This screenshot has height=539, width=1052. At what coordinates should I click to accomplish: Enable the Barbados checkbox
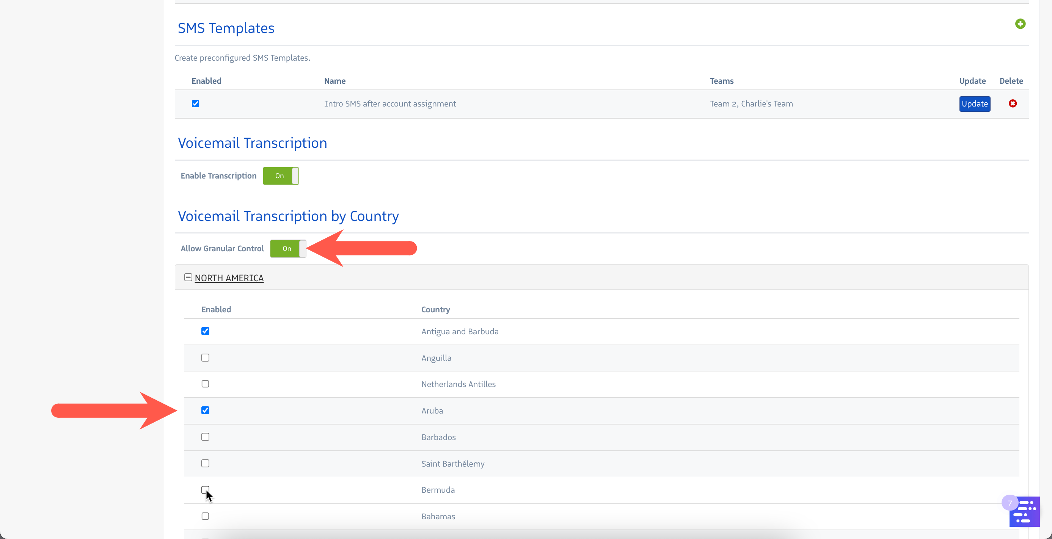pyautogui.click(x=206, y=437)
